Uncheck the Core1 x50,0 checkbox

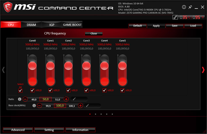[x=50, y=90]
